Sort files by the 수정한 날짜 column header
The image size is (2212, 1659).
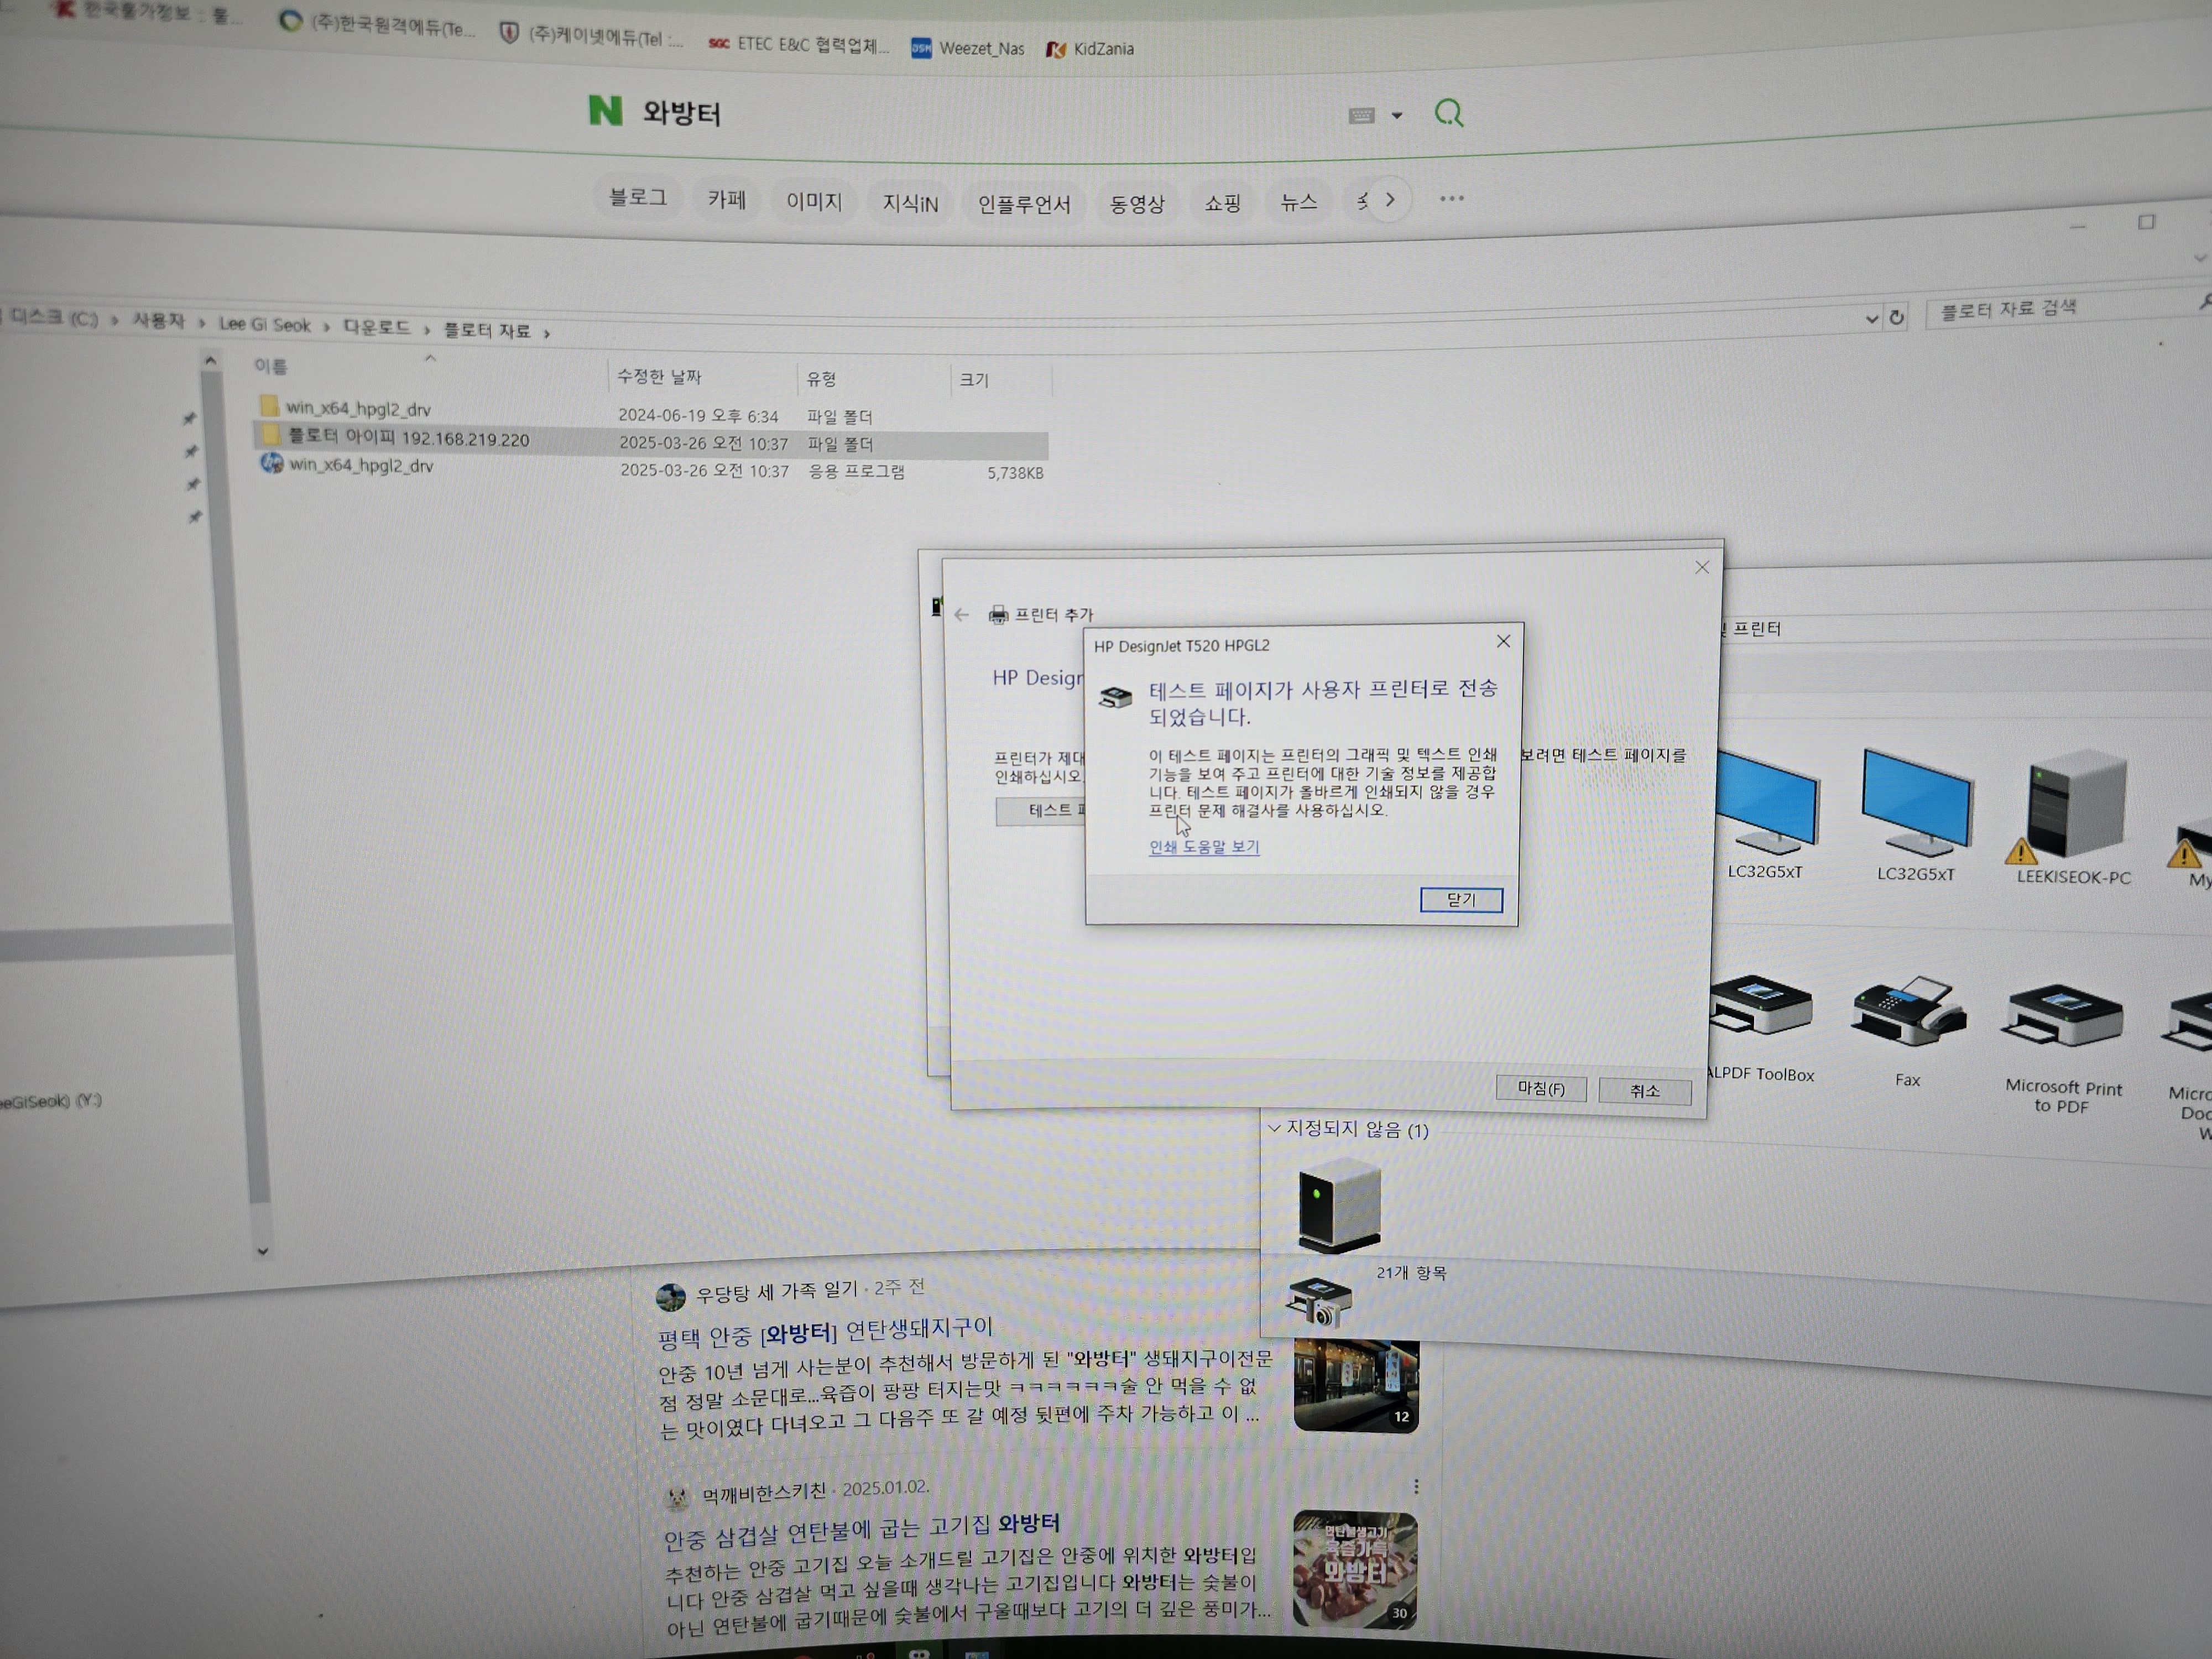[x=660, y=377]
